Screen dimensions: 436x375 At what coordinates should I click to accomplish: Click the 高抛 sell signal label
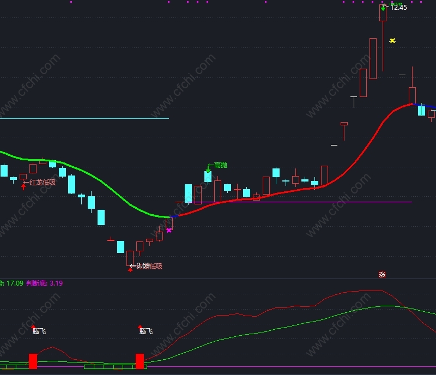(221, 165)
